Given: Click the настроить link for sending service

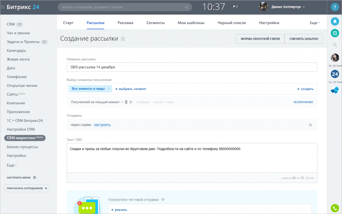Looking at the screenshot, I should coord(102,125).
